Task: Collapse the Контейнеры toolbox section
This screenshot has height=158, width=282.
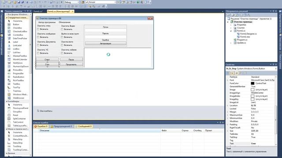Action: tap(7, 101)
